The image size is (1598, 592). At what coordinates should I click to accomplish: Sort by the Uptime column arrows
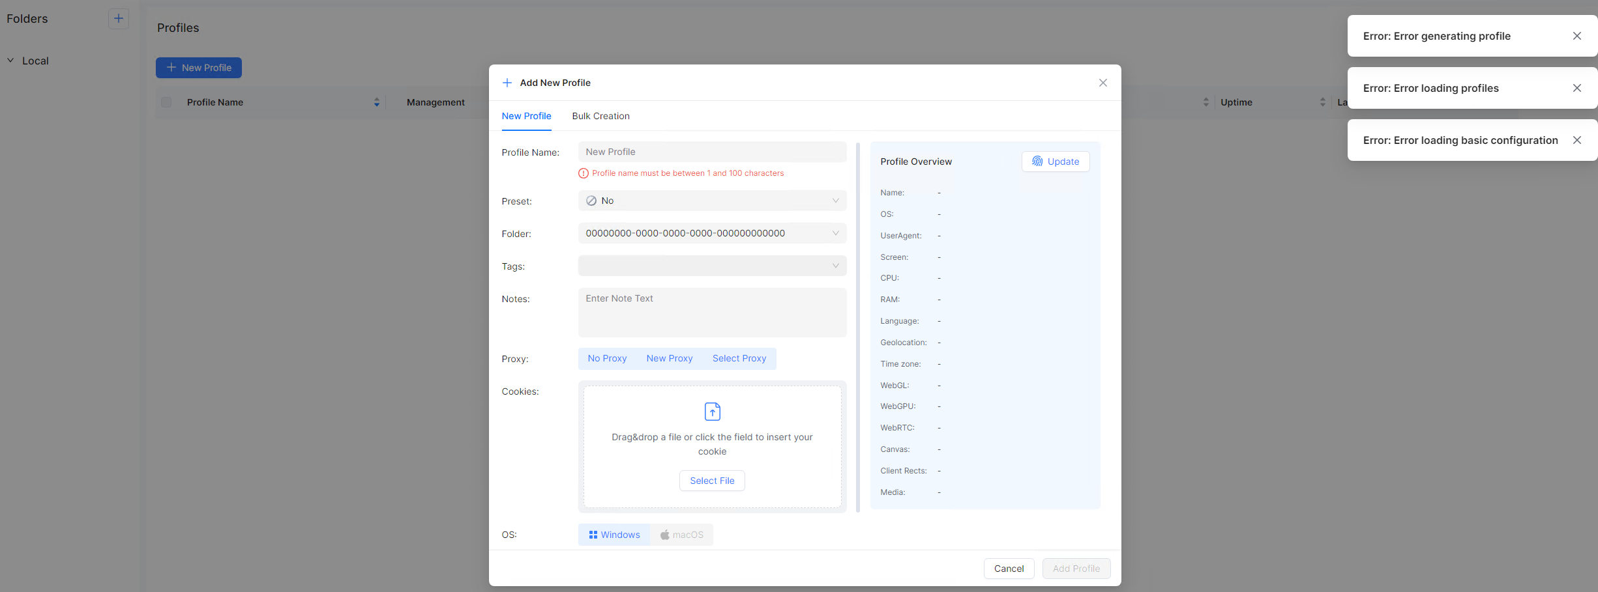pyautogui.click(x=1322, y=102)
